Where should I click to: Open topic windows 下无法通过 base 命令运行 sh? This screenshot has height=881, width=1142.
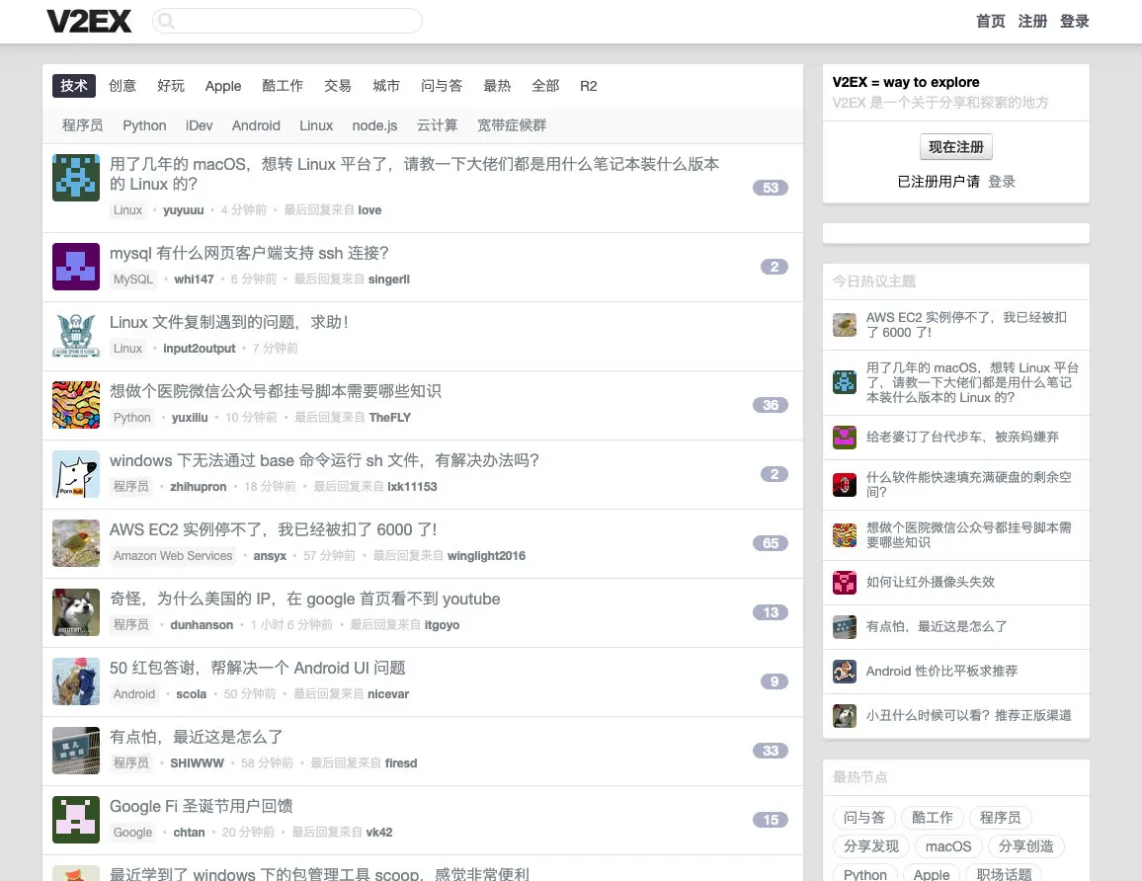tap(324, 460)
